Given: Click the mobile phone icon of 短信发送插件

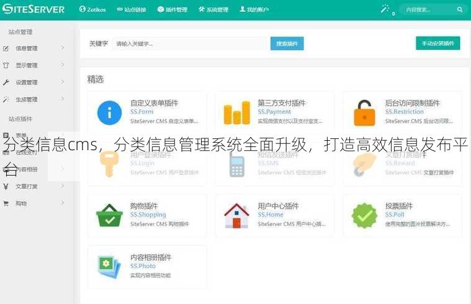Looking at the screenshot, I should pos(236,164).
